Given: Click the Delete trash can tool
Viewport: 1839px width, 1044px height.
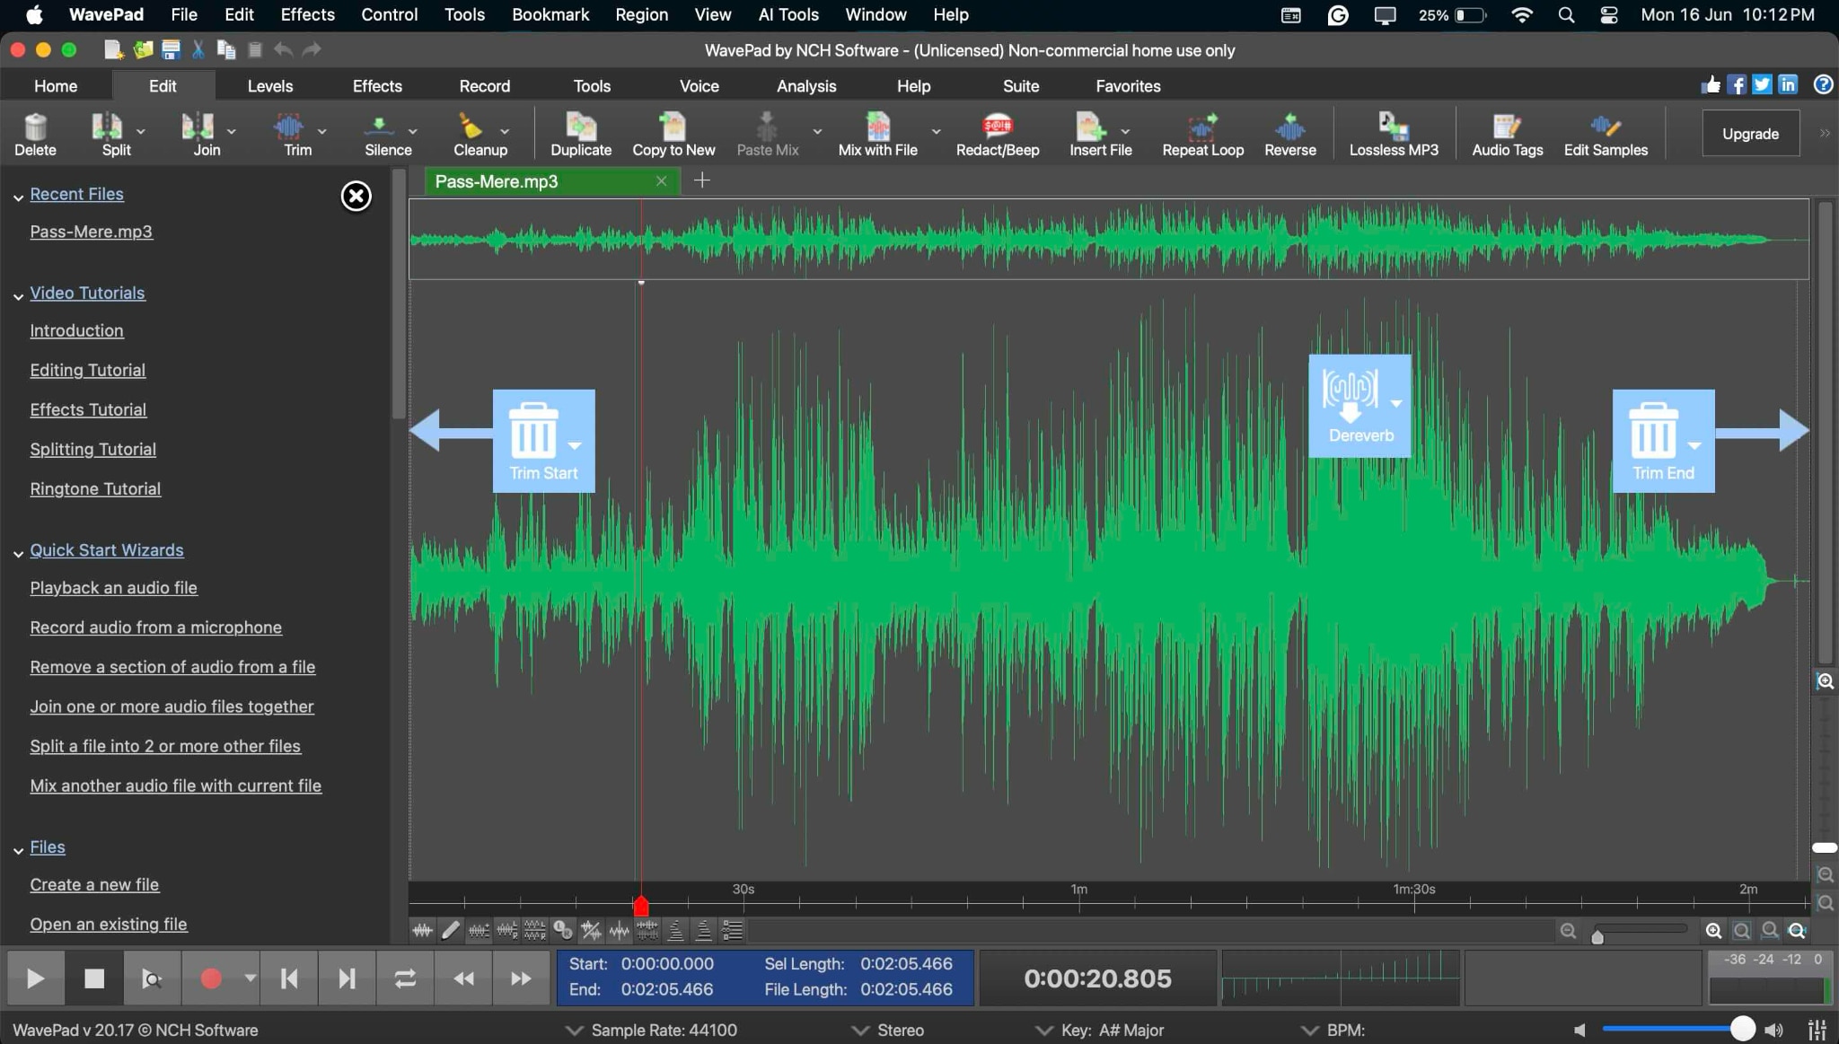Looking at the screenshot, I should (x=35, y=134).
